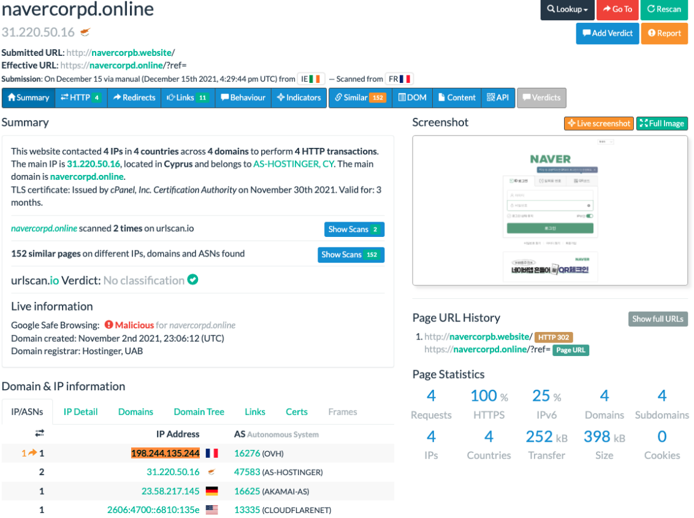Click the IE Ireland flag badge
This screenshot has height=518, width=694.
click(311, 79)
